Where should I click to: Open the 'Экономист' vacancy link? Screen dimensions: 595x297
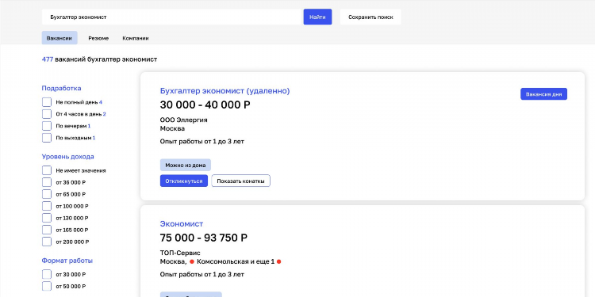pyautogui.click(x=182, y=224)
